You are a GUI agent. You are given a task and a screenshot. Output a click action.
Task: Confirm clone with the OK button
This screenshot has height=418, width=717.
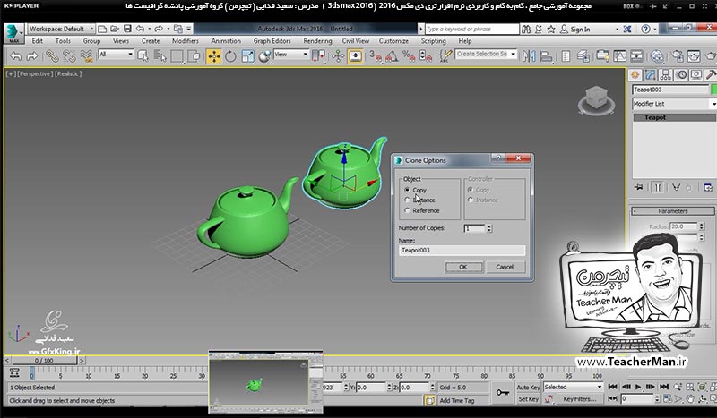point(463,268)
